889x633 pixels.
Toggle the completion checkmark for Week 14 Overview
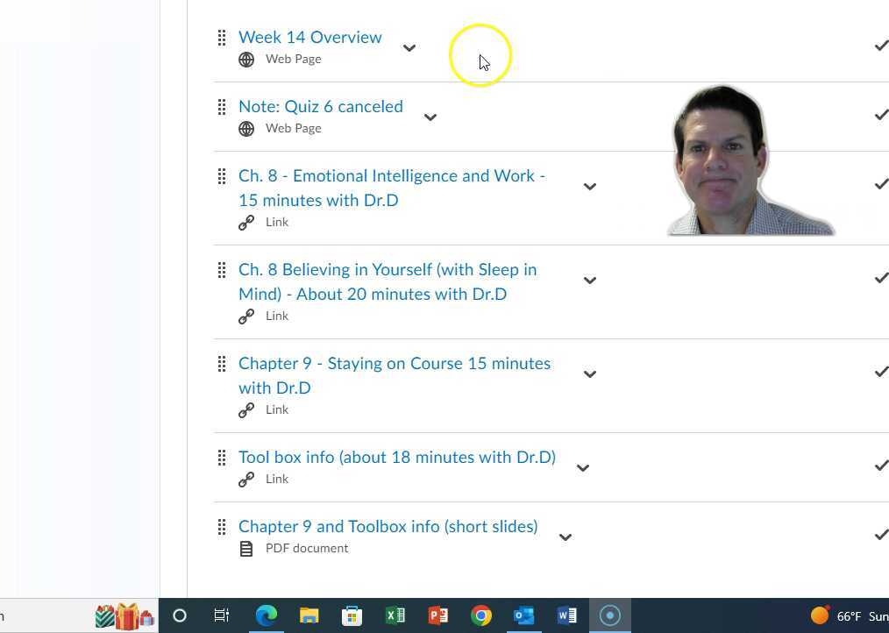882,45
